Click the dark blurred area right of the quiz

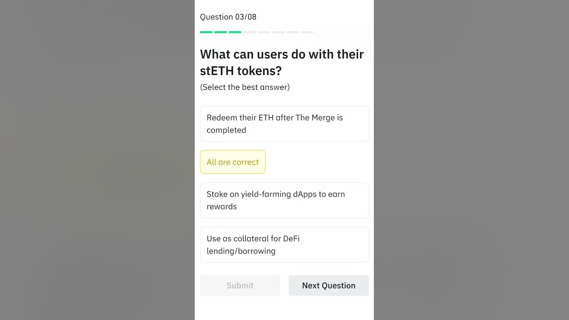tap(471, 160)
